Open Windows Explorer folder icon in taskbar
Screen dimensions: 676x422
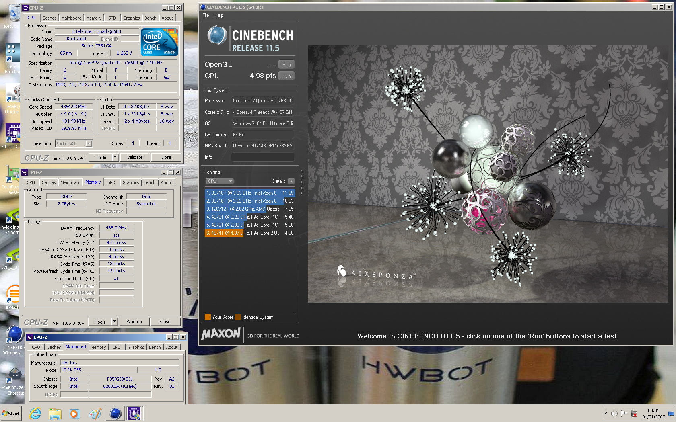(55, 413)
